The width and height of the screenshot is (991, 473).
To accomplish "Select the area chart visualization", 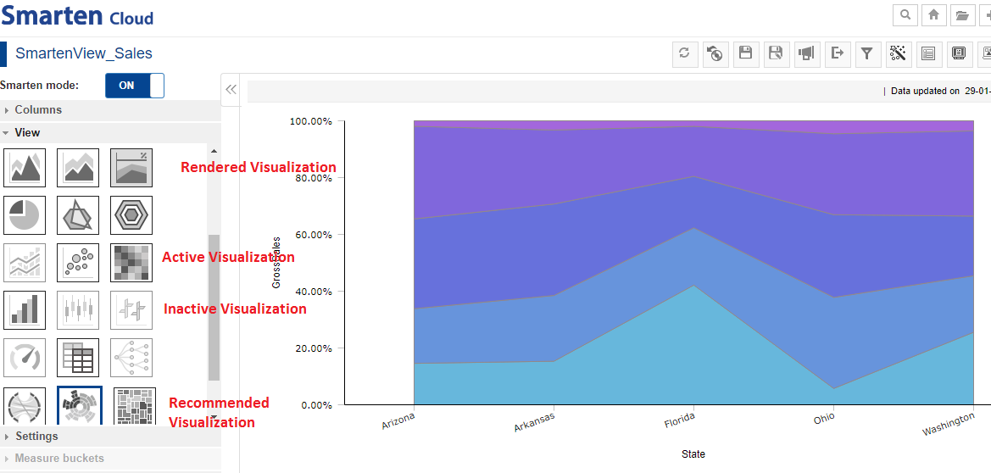I will (25, 168).
